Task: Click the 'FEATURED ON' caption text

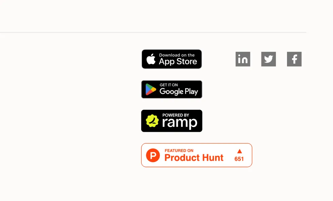Action: [179, 150]
